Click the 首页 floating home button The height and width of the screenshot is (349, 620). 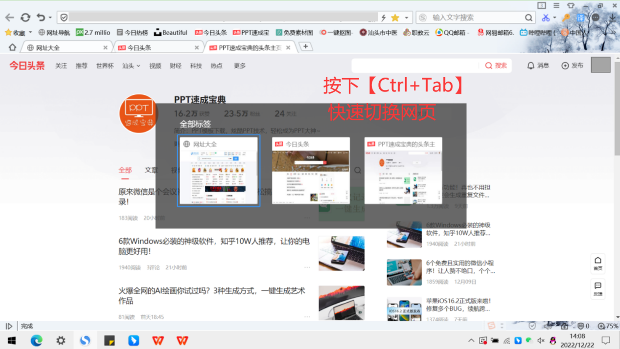597,263
